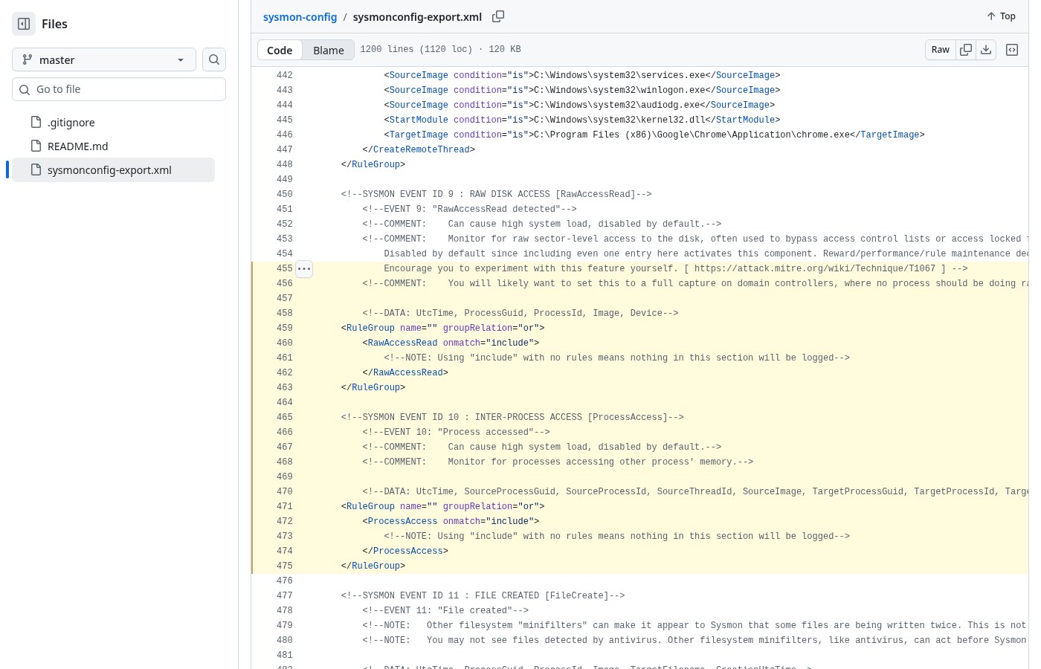Open the sysmon-config repository link
The width and height of the screenshot is (1041, 669).
pyautogui.click(x=300, y=16)
